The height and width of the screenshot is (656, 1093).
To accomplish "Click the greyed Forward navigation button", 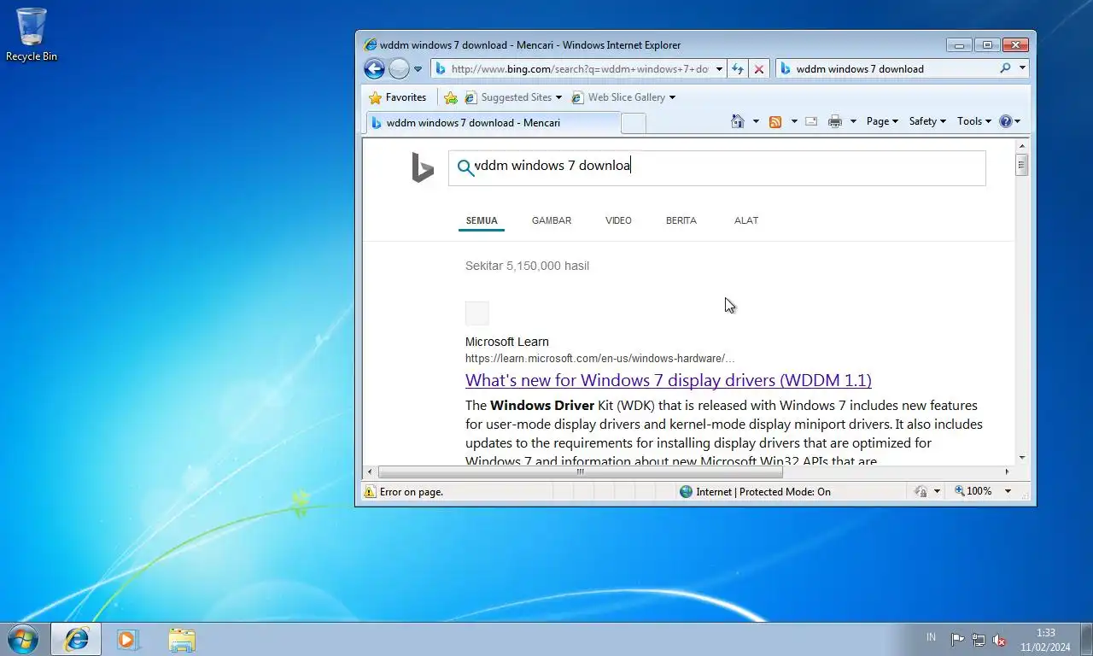I will point(399,69).
